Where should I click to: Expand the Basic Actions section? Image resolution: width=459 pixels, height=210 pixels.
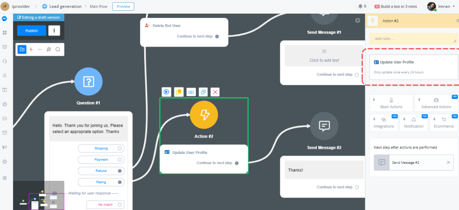(391, 103)
